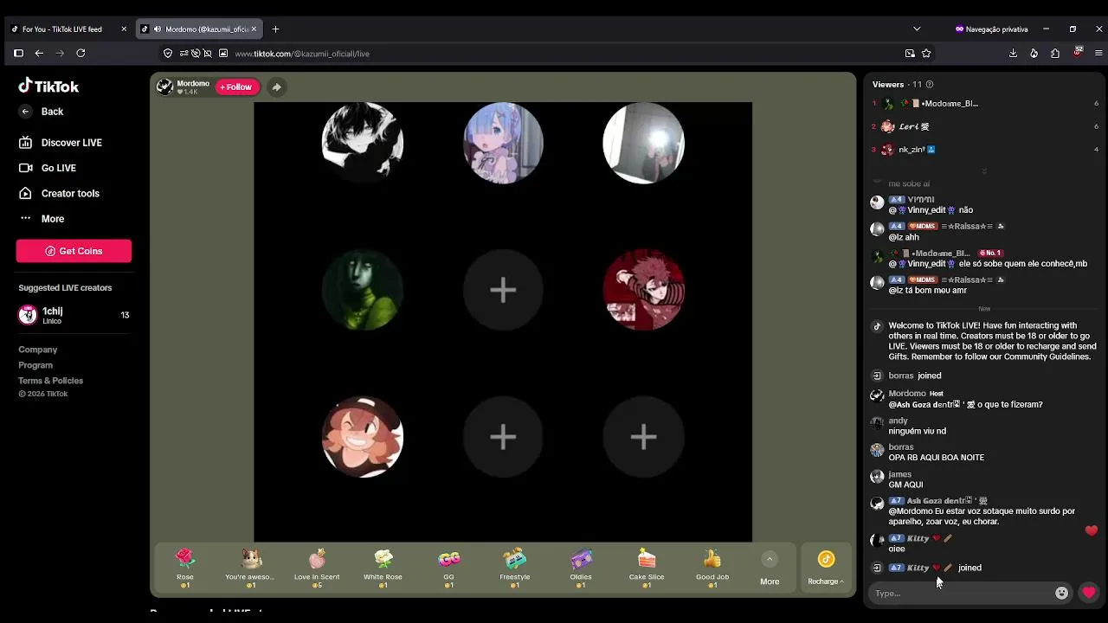Join the empty bottom-middle guest seat

[503, 437]
